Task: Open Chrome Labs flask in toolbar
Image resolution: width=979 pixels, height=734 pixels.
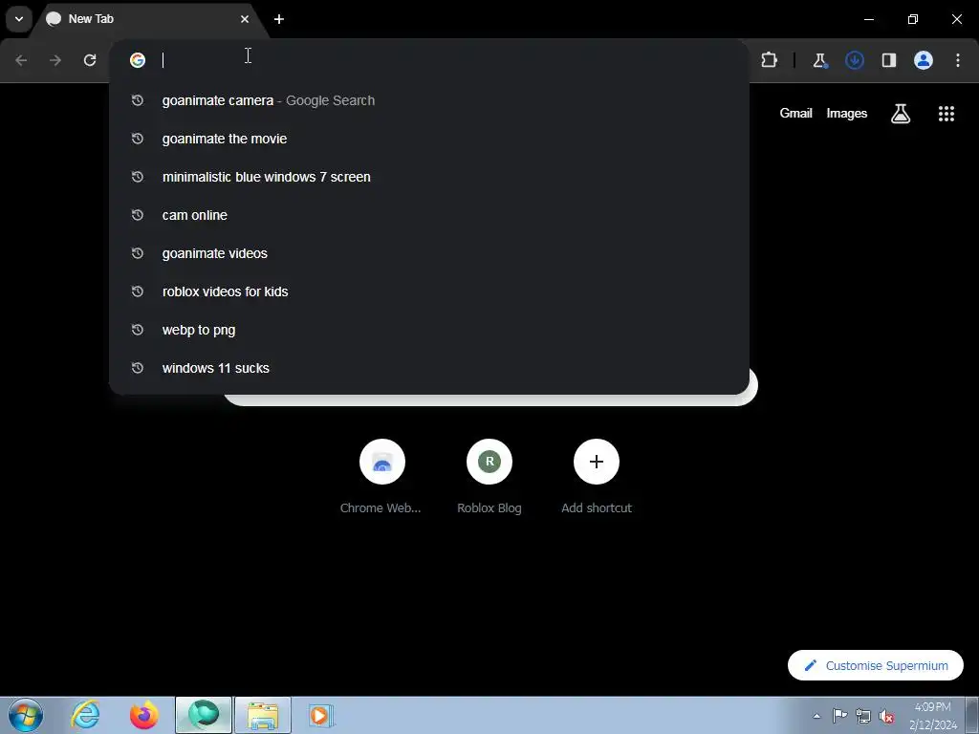Action: point(819,60)
